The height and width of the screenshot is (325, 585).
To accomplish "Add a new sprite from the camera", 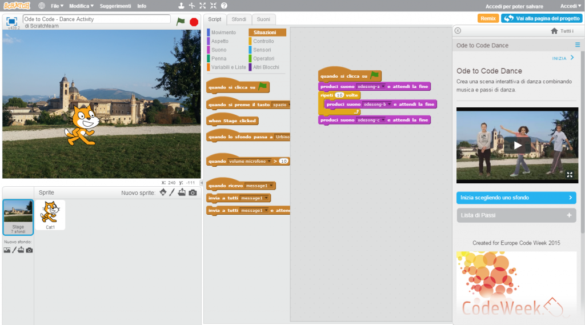I will click(x=193, y=192).
